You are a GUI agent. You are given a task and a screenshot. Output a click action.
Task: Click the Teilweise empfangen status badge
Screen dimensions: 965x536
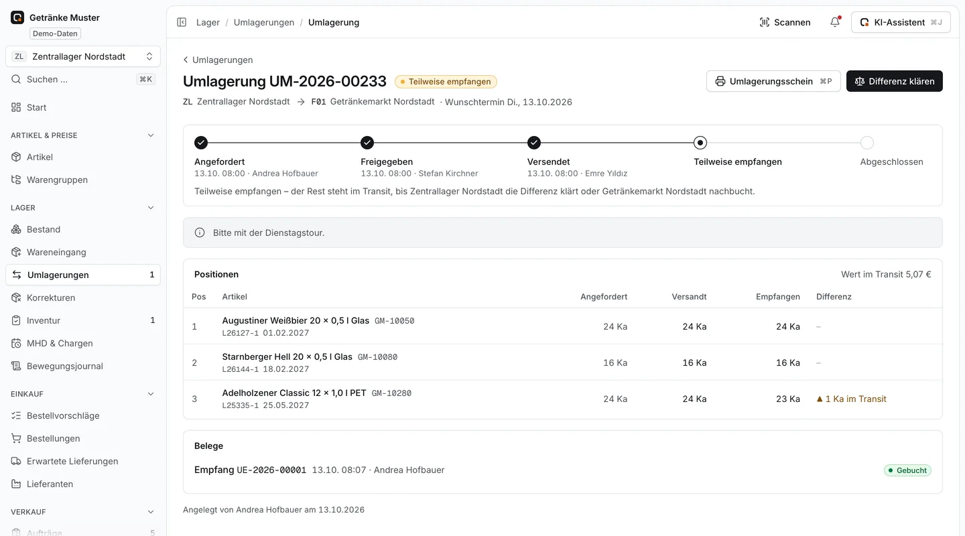446,82
